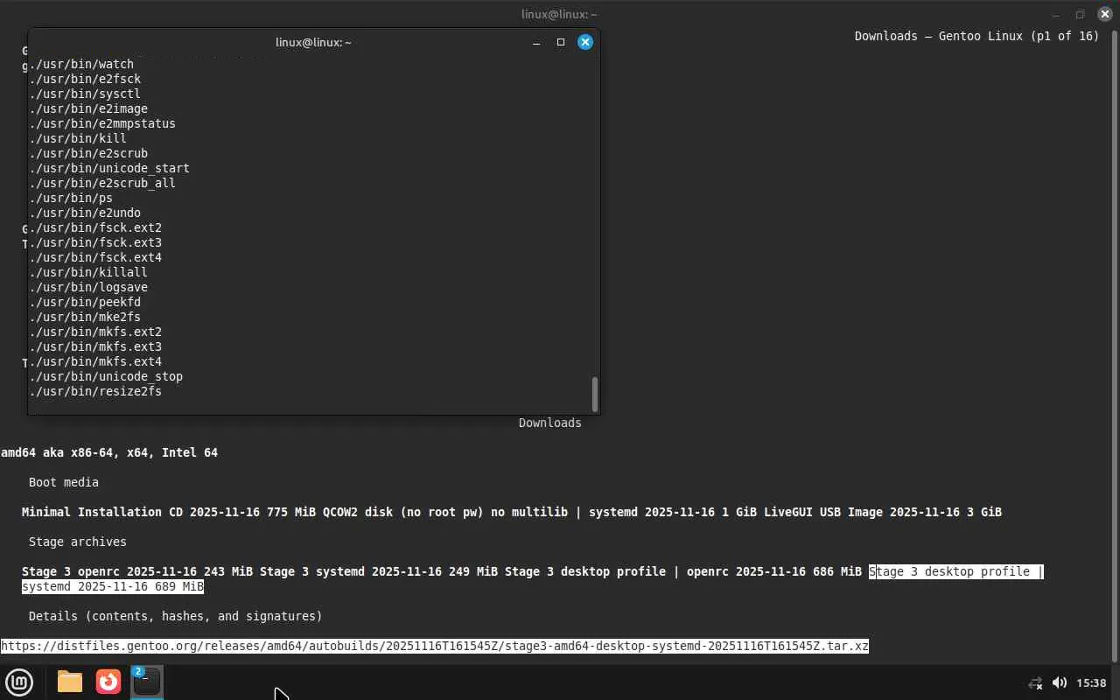Click the ./usr/bin/resize2fs line
The width and height of the screenshot is (1120, 700).
[95, 391]
